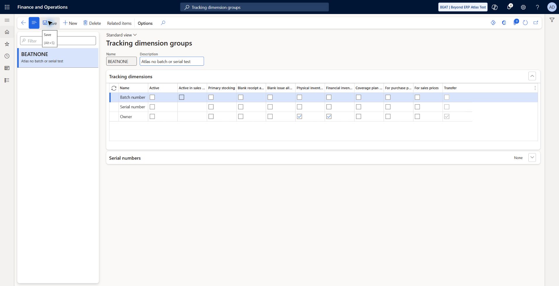Image resolution: width=559 pixels, height=286 pixels.
Task: Open the filter pane funnel icon
Action: coord(552,20)
